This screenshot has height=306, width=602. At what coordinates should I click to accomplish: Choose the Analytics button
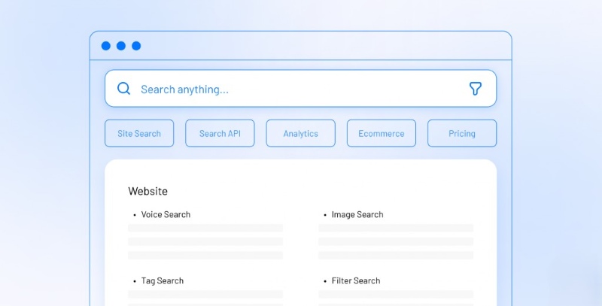[300, 133]
